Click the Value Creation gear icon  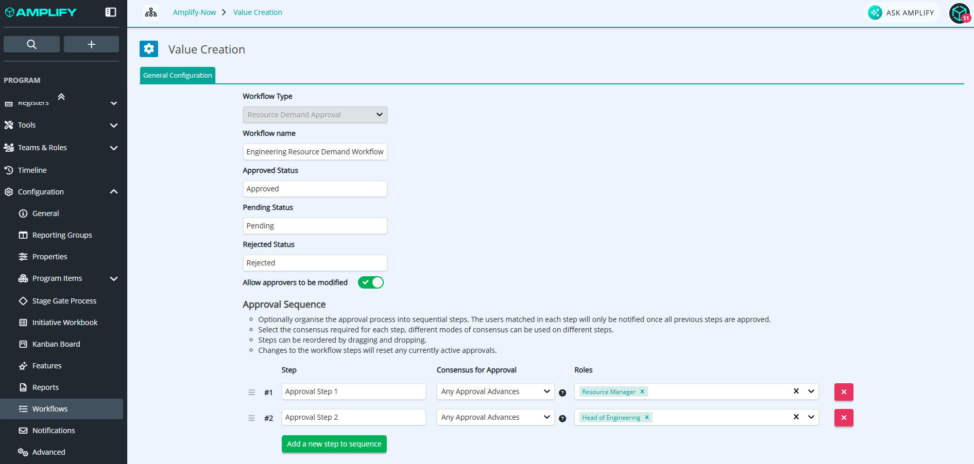pos(149,49)
